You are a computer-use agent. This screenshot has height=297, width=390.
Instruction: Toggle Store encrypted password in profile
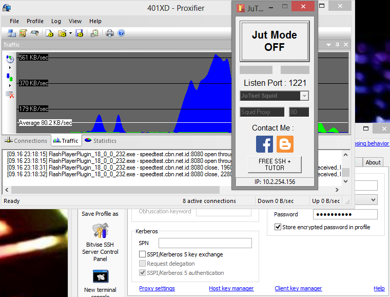click(278, 227)
